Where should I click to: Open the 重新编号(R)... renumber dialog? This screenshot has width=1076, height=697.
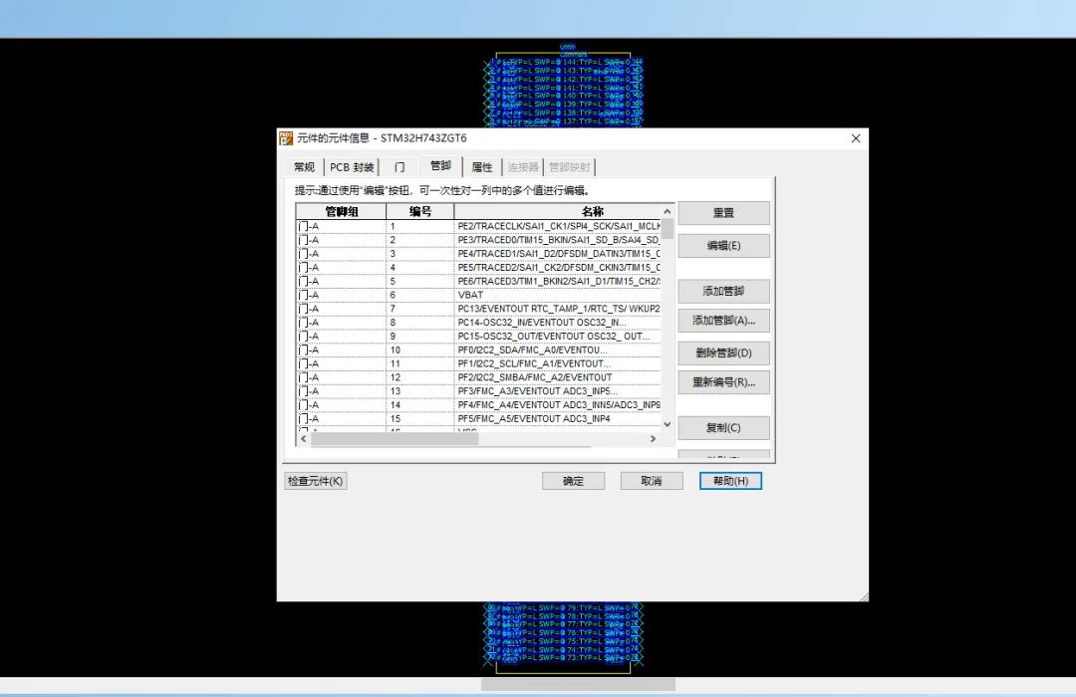click(x=723, y=382)
